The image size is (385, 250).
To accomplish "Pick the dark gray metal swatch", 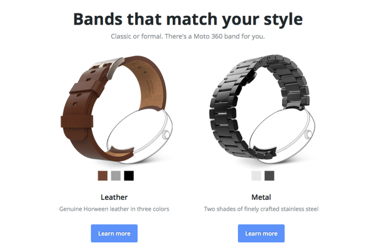I will 270,176.
